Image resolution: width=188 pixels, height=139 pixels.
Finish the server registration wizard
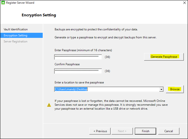(x=146, y=131)
